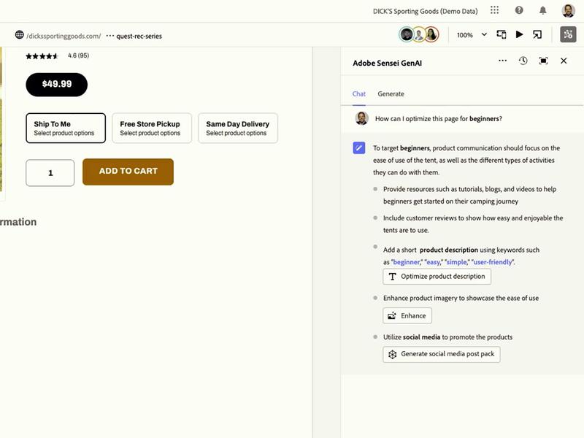This screenshot has width=584, height=438.
Task: Click the first collaborator avatar
Action: pos(407,34)
